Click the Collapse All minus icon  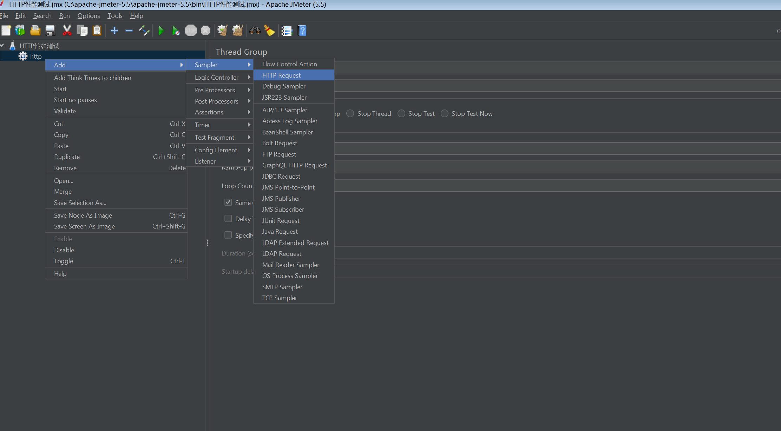pyautogui.click(x=129, y=31)
